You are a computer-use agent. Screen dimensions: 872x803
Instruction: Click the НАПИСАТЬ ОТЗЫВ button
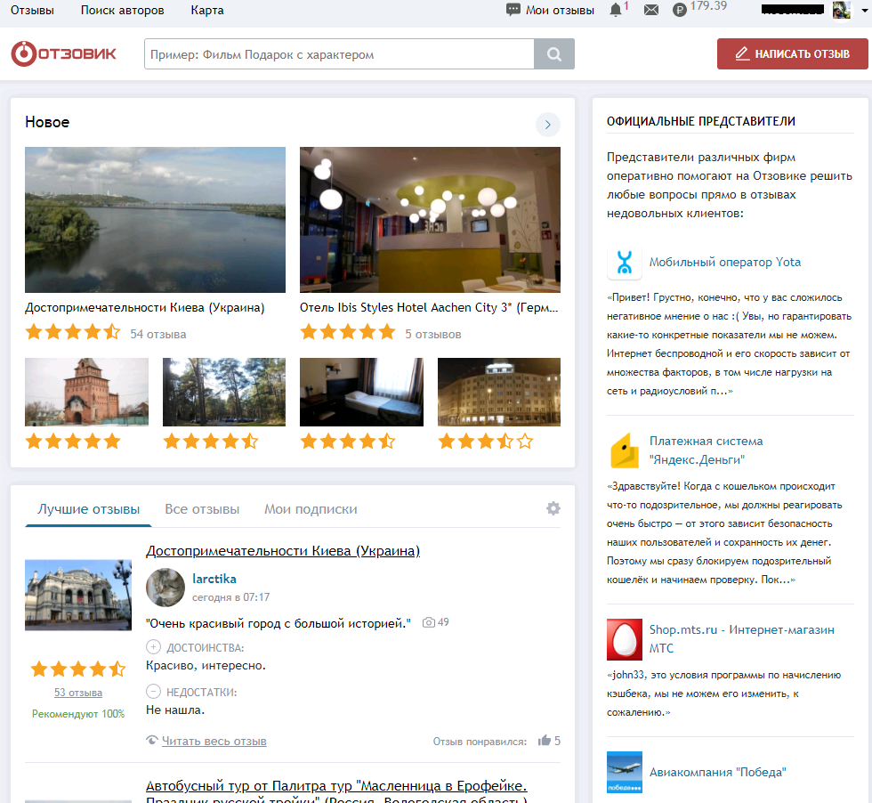792,54
